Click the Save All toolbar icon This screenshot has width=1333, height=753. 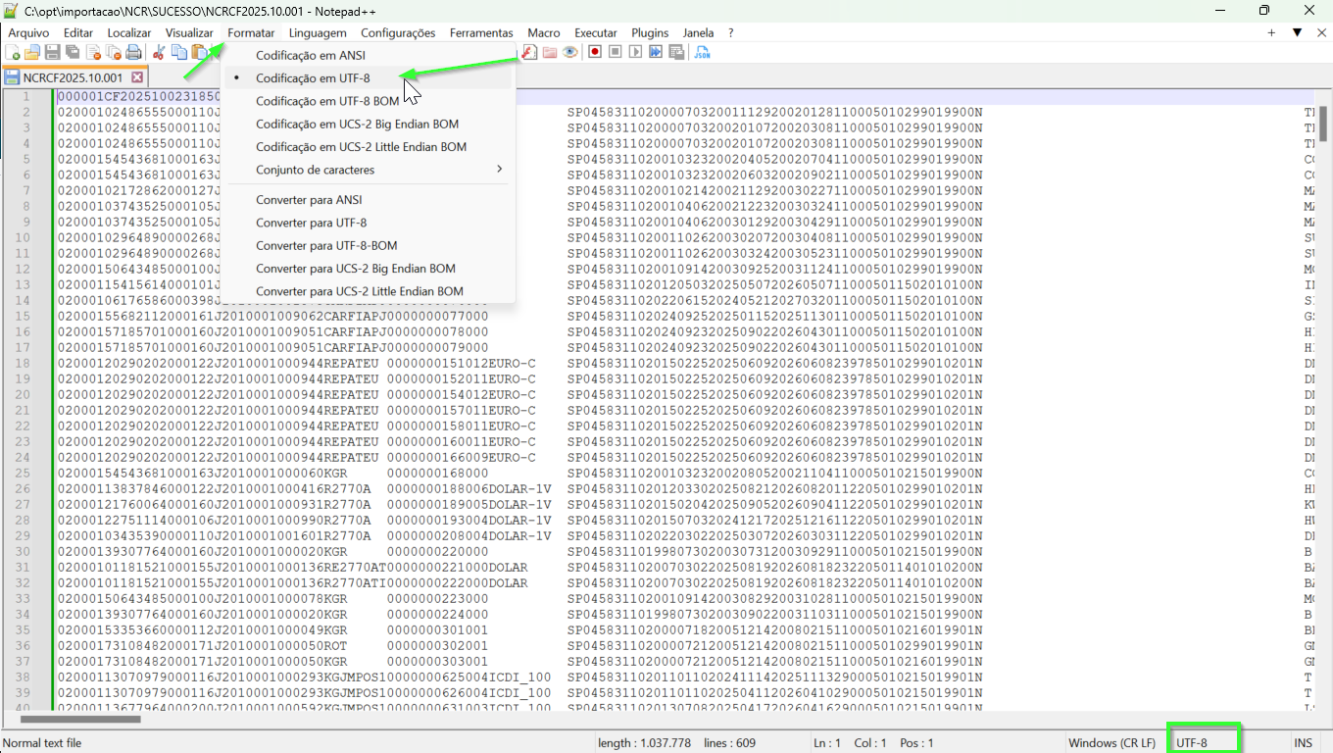point(73,52)
